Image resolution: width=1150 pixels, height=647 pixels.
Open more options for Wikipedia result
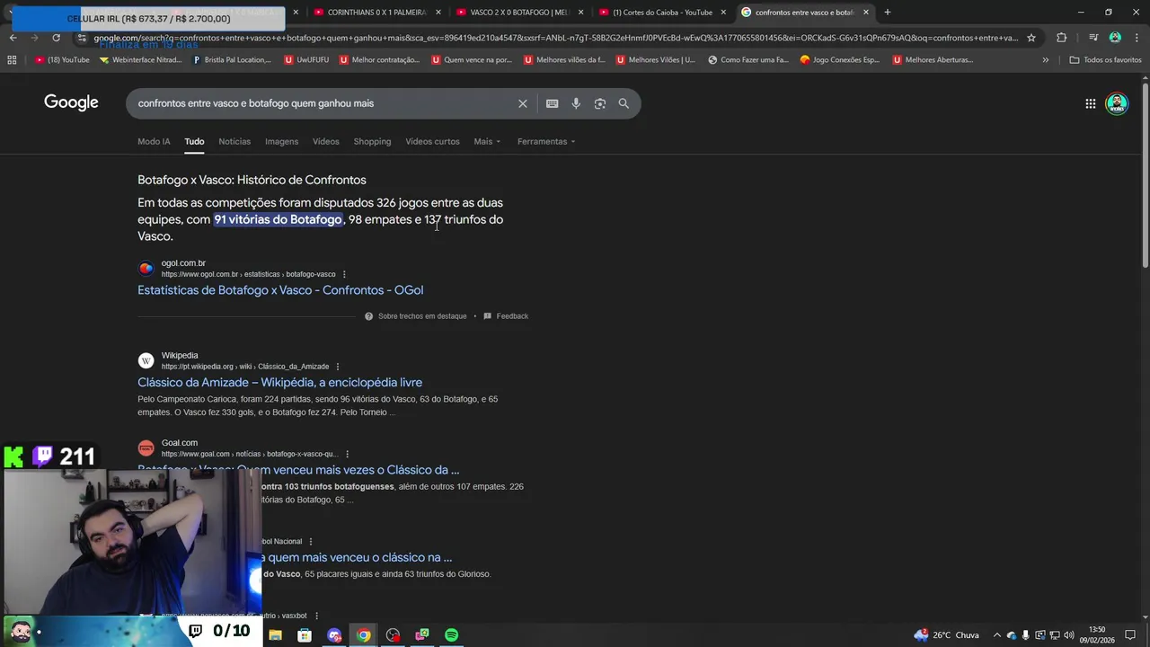pyautogui.click(x=338, y=367)
